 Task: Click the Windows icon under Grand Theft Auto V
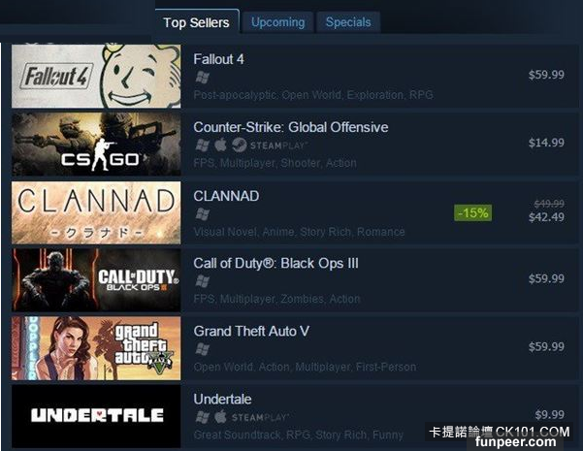[203, 349]
